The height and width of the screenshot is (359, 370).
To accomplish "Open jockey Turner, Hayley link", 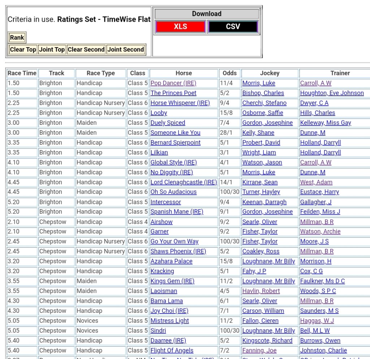I will point(261,192).
